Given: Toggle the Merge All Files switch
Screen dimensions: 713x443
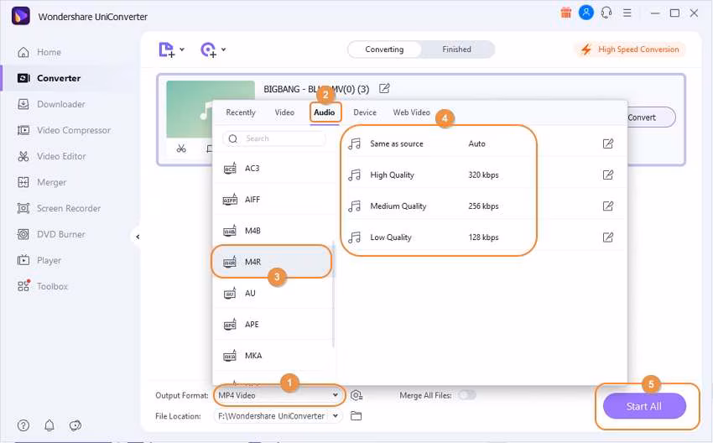Looking at the screenshot, I should pos(467,395).
